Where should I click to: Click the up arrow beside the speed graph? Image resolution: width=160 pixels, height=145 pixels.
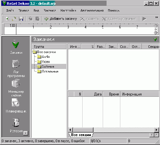pyautogui.click(x=156, y=26)
